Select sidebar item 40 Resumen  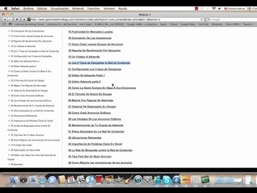pyautogui.click(x=17, y=164)
